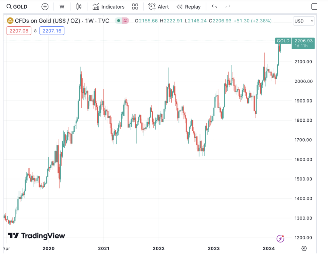
Task: Click the layout square icon at top right
Action: tap(314, 7)
